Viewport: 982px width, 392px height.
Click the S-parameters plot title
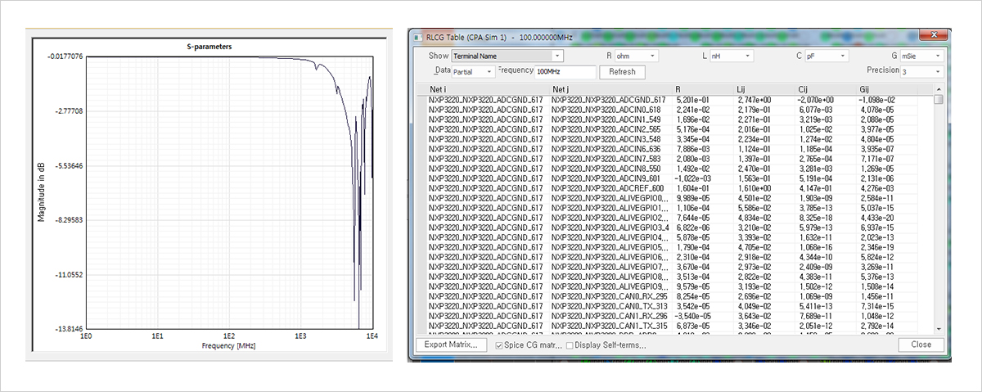[209, 47]
